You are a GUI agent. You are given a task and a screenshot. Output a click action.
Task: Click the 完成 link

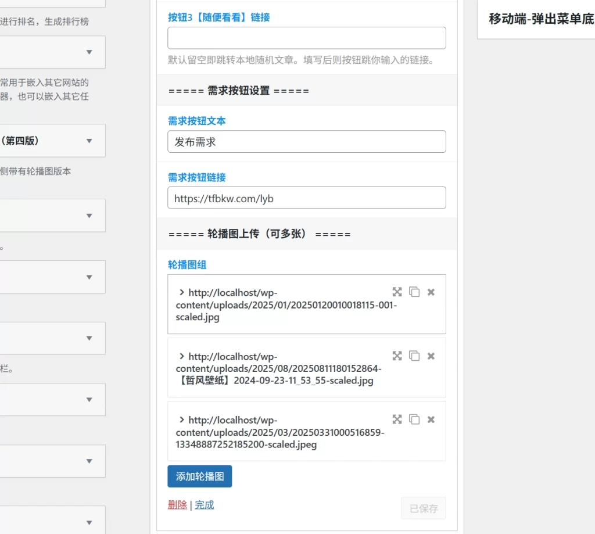pos(205,504)
